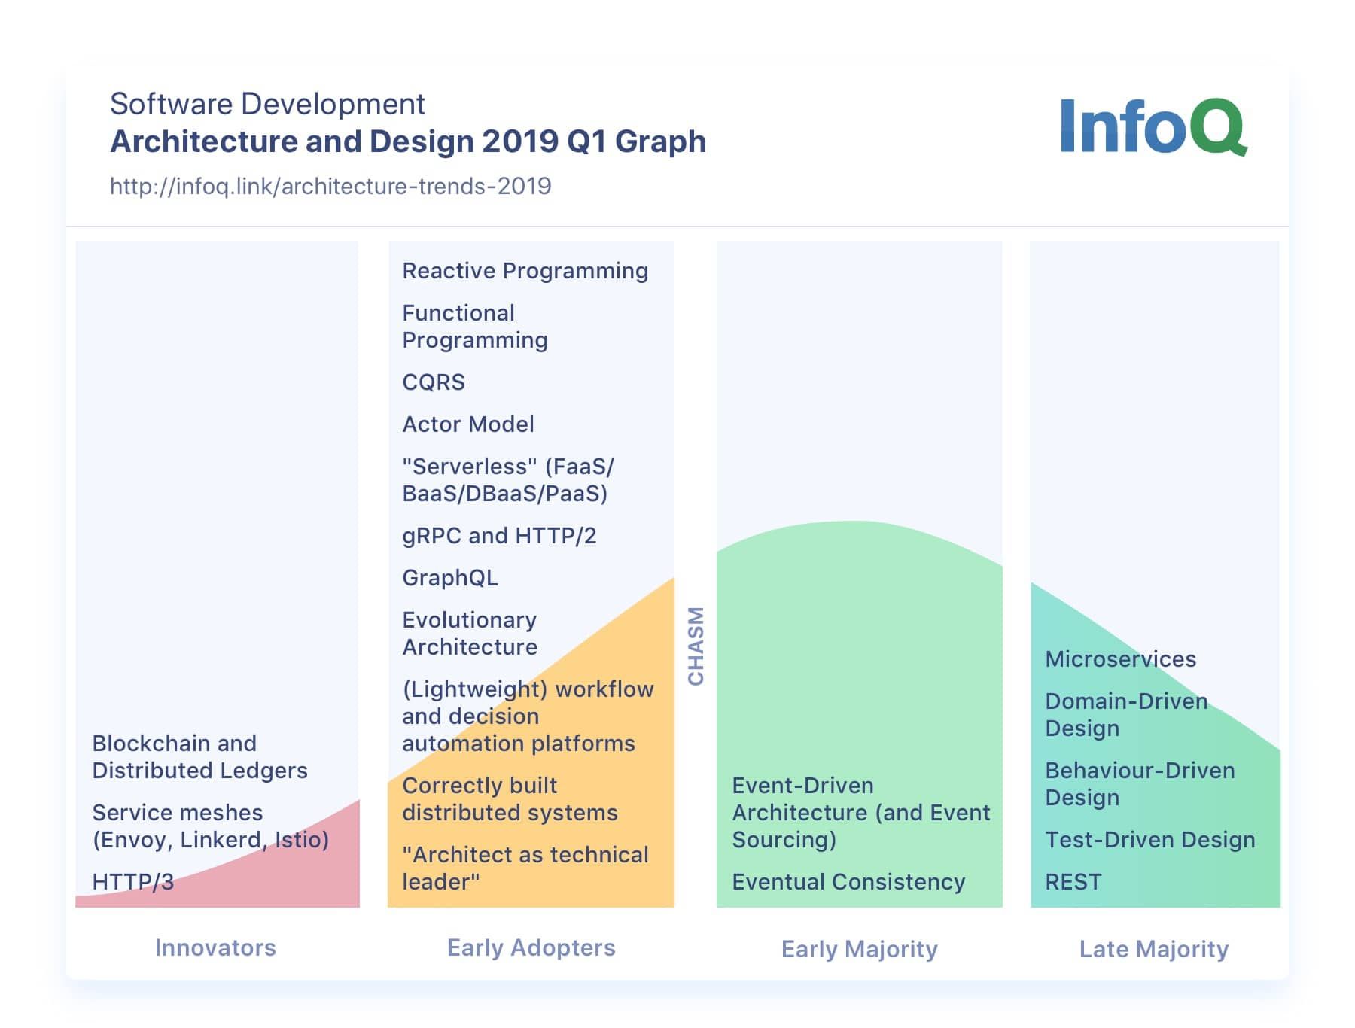Select the GraphQL item
Screen dimensions: 1355x1028
[449, 577]
